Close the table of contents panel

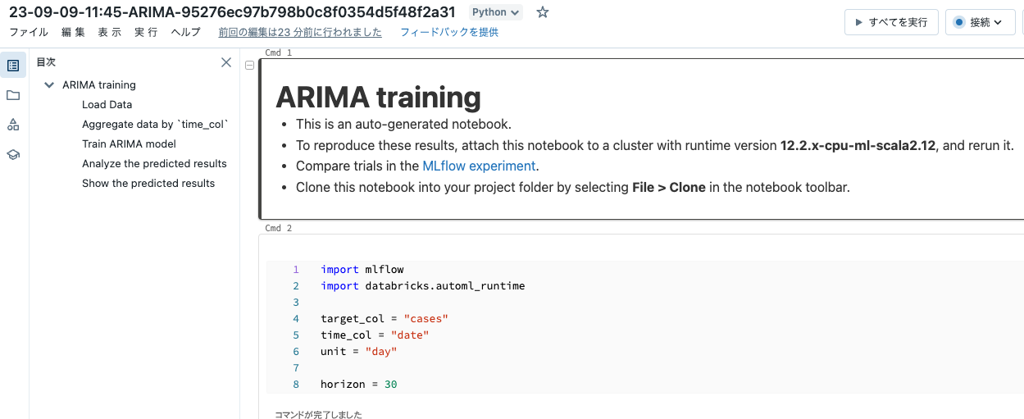(x=226, y=62)
